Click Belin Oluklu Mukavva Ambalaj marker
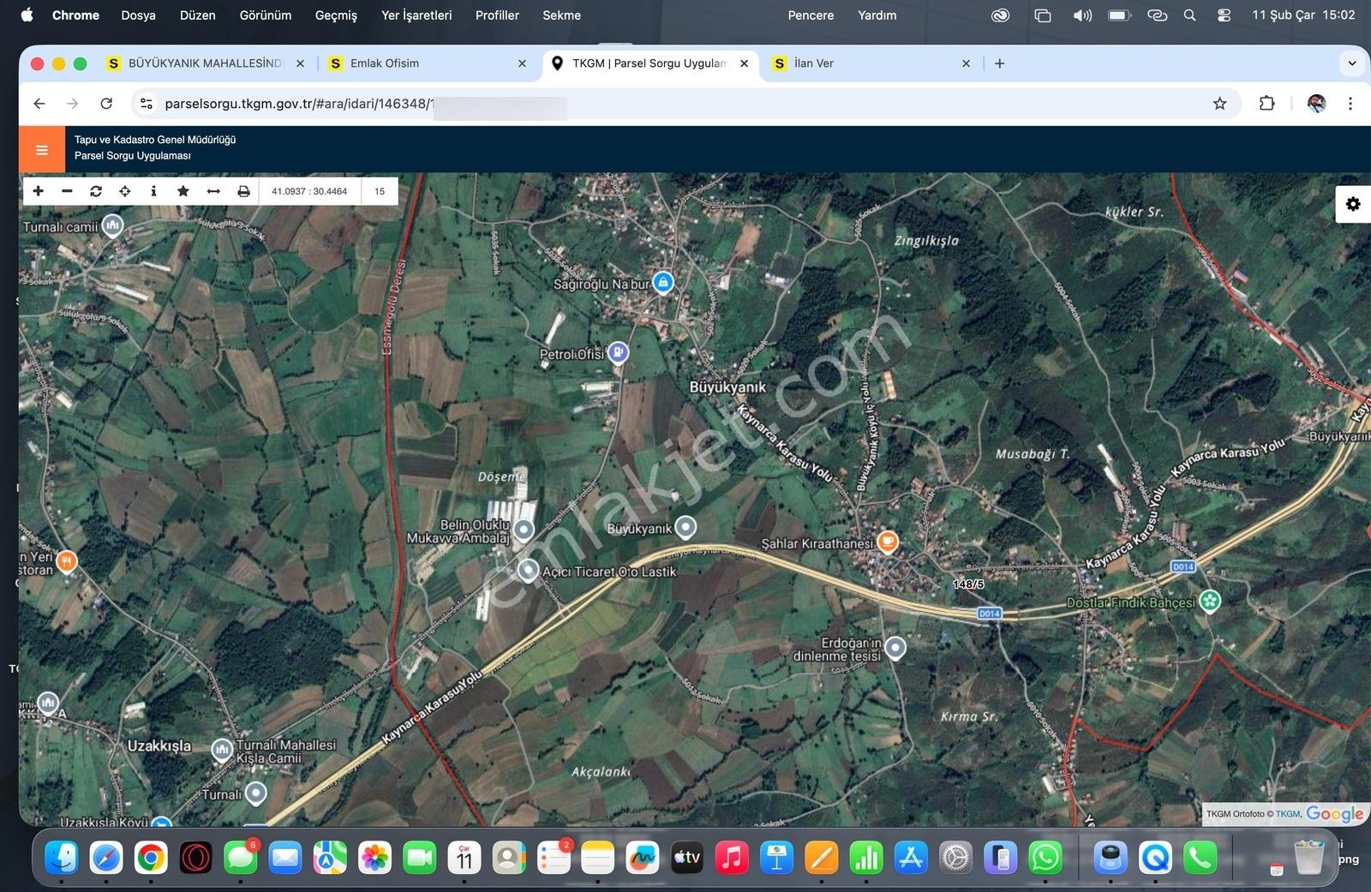1371x892 pixels. [x=524, y=530]
